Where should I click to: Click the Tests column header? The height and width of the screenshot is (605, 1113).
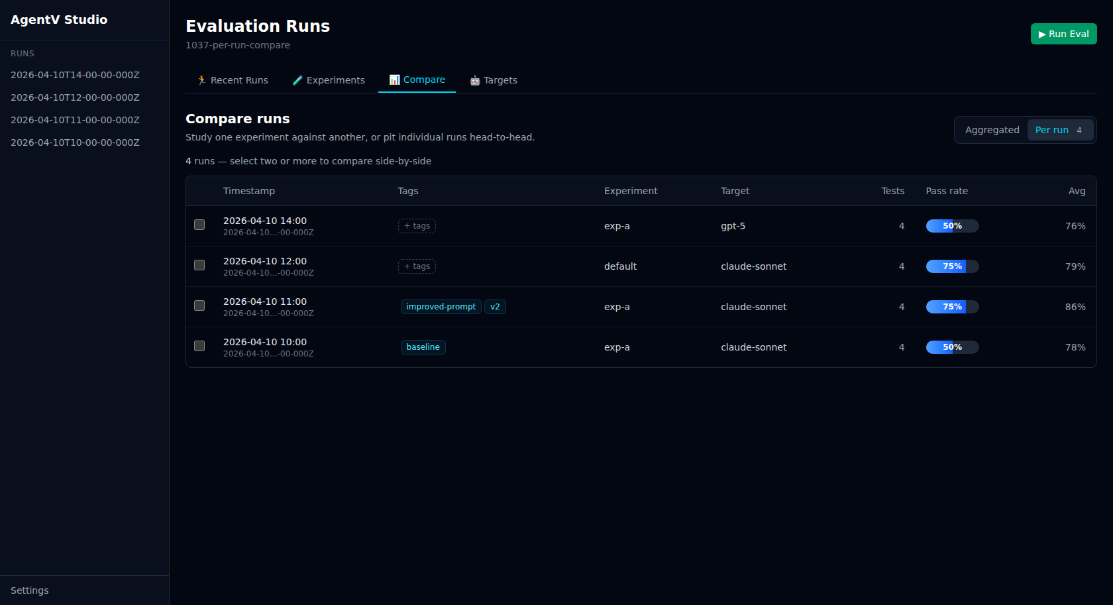click(892, 191)
